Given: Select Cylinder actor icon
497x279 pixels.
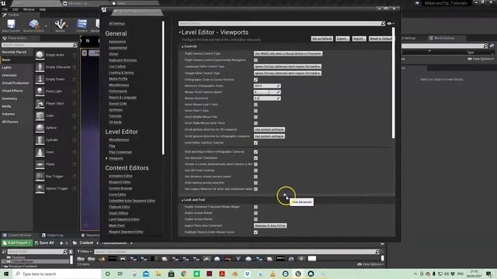Looking at the screenshot, I should [40, 139].
